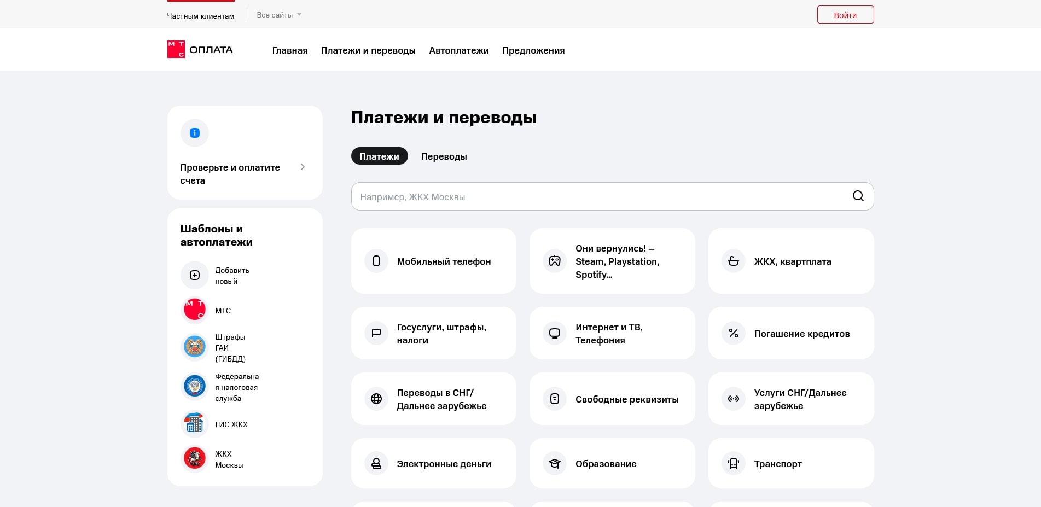Image resolution: width=1041 pixels, height=507 pixels.
Task: Open the Погашение кредитов percentage icon
Action: click(733, 333)
